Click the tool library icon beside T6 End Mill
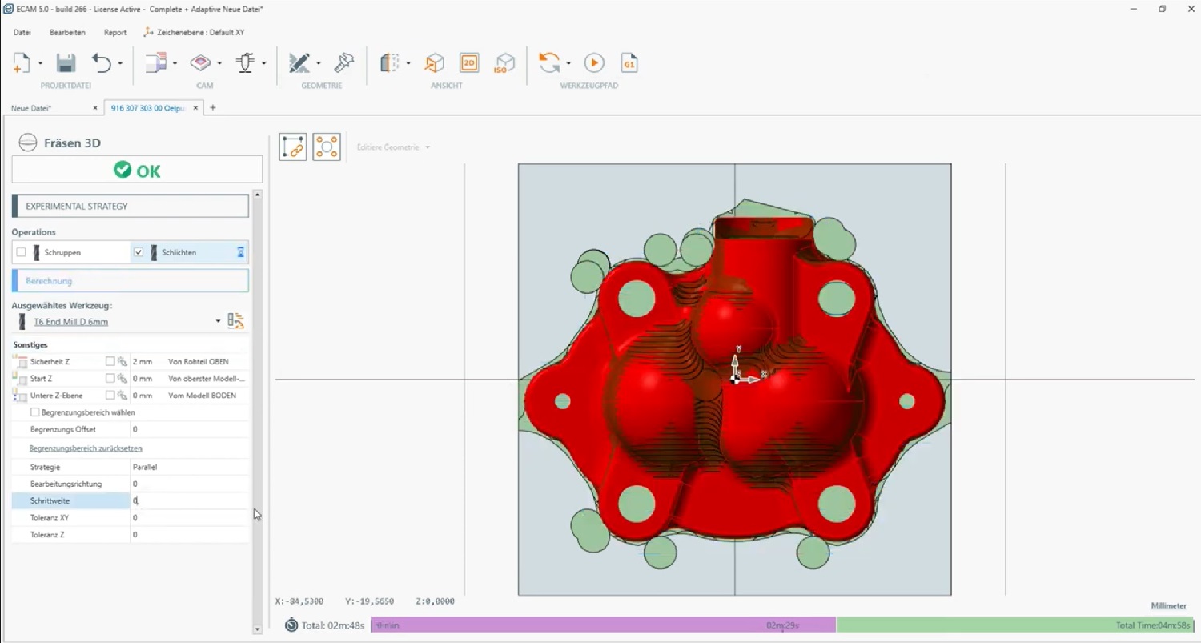Screen dimensions: 1201x643 235,321
